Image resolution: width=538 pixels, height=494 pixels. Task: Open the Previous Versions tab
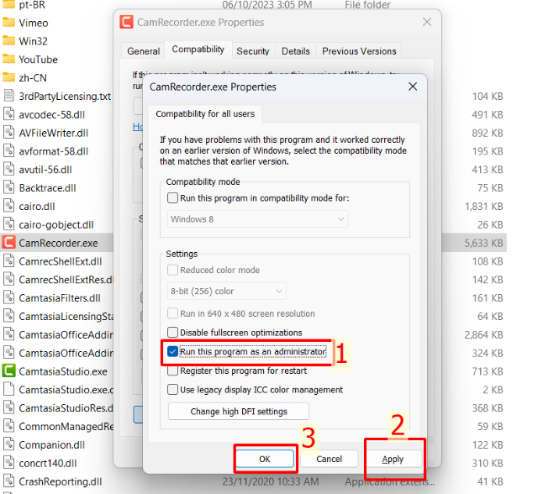pyautogui.click(x=359, y=51)
